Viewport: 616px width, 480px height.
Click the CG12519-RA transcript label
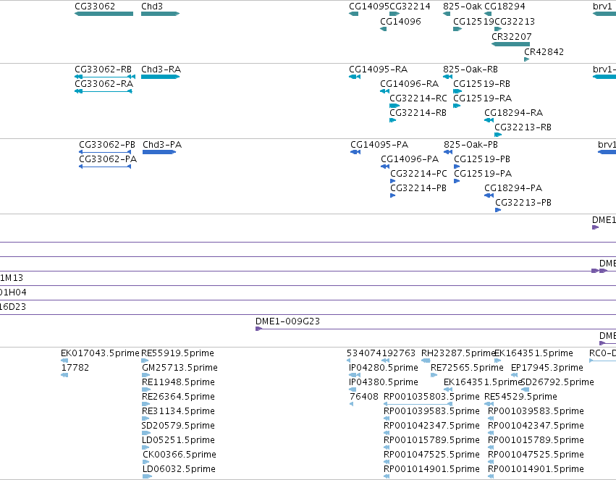(x=482, y=98)
